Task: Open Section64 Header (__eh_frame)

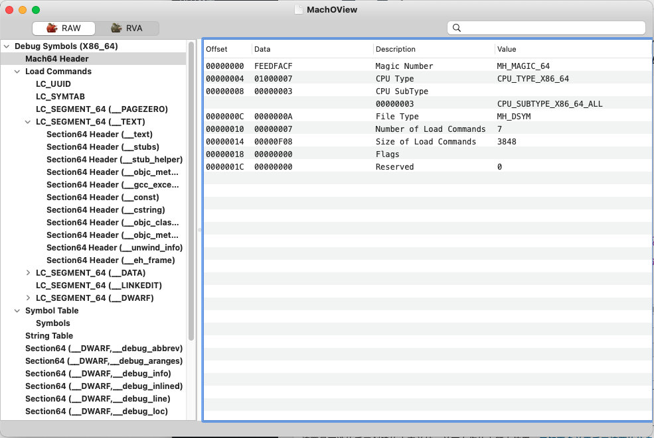Action: 110,260
